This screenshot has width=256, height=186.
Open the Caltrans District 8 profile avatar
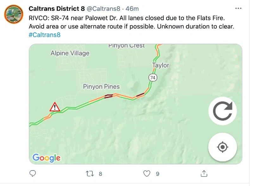click(x=13, y=14)
